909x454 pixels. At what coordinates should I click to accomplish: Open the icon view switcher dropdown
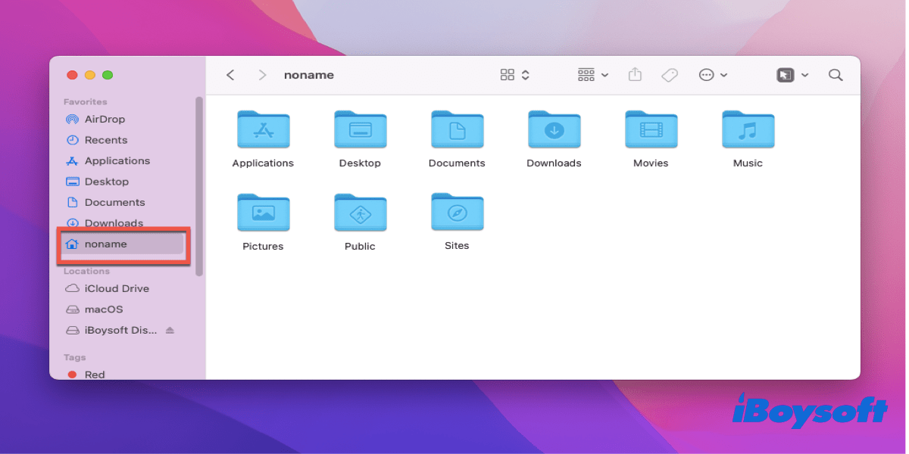(515, 75)
